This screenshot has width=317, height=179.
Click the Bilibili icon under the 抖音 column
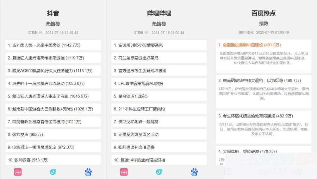pos(18,172)
